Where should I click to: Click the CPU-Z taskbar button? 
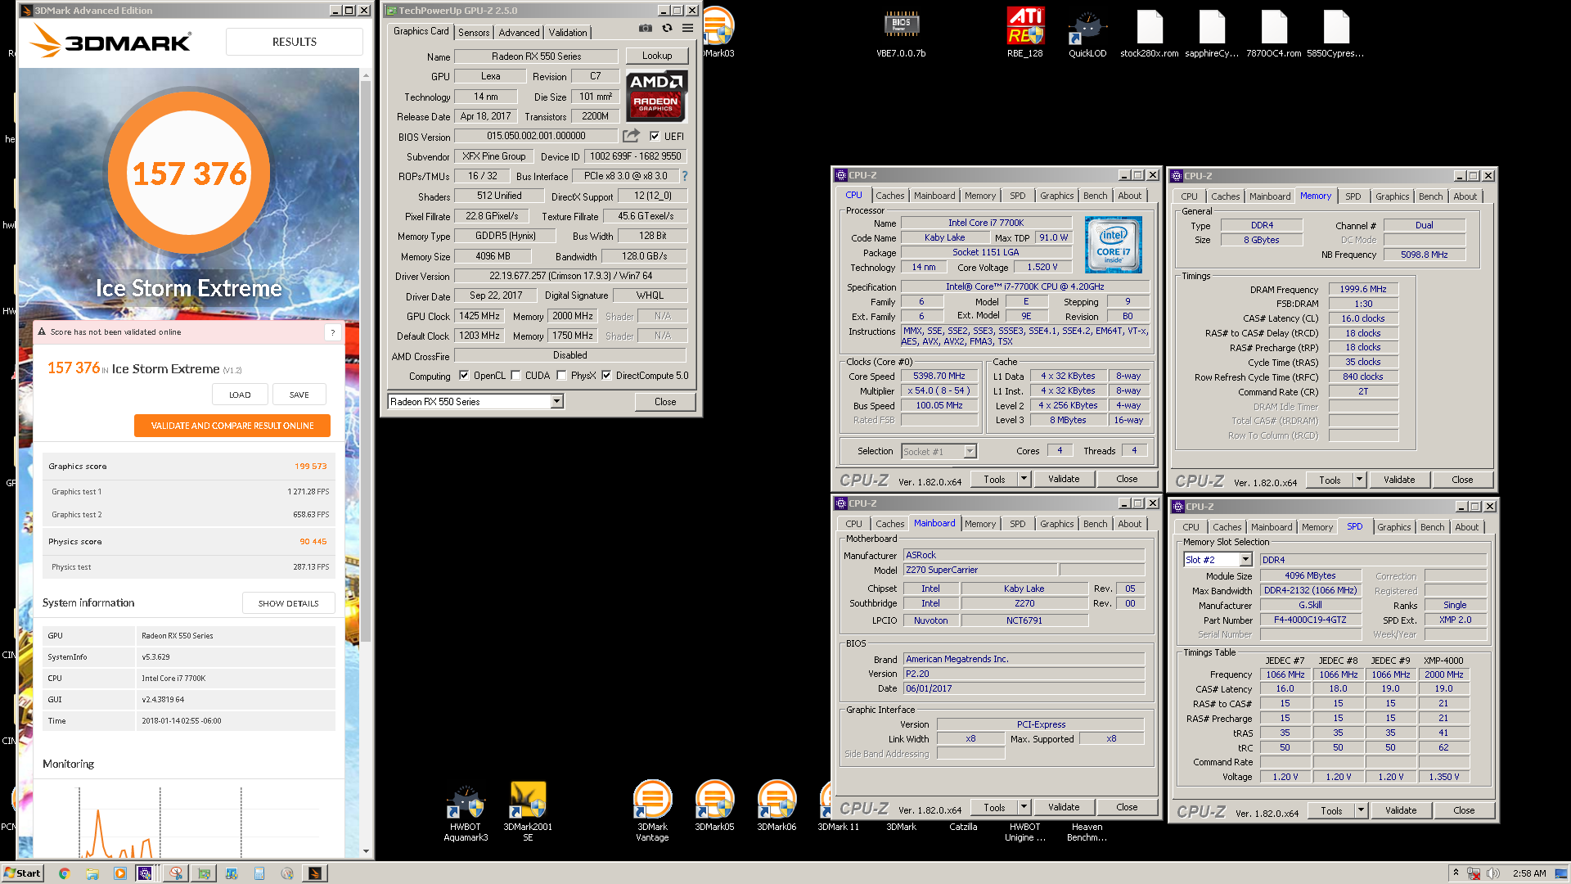(x=145, y=873)
